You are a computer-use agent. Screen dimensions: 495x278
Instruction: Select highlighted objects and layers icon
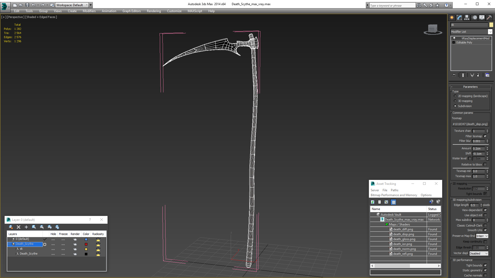pos(34,227)
